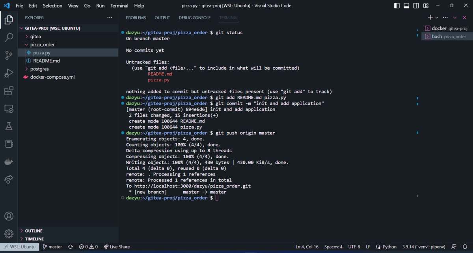Expand the gitea folder

(x=68, y=36)
